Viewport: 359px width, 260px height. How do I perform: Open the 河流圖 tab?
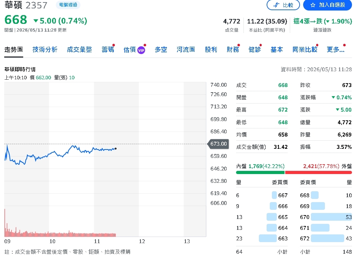point(186,49)
